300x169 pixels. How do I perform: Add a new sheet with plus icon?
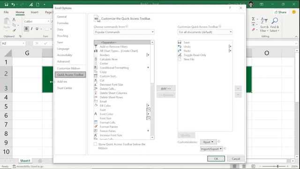[x=40, y=161]
